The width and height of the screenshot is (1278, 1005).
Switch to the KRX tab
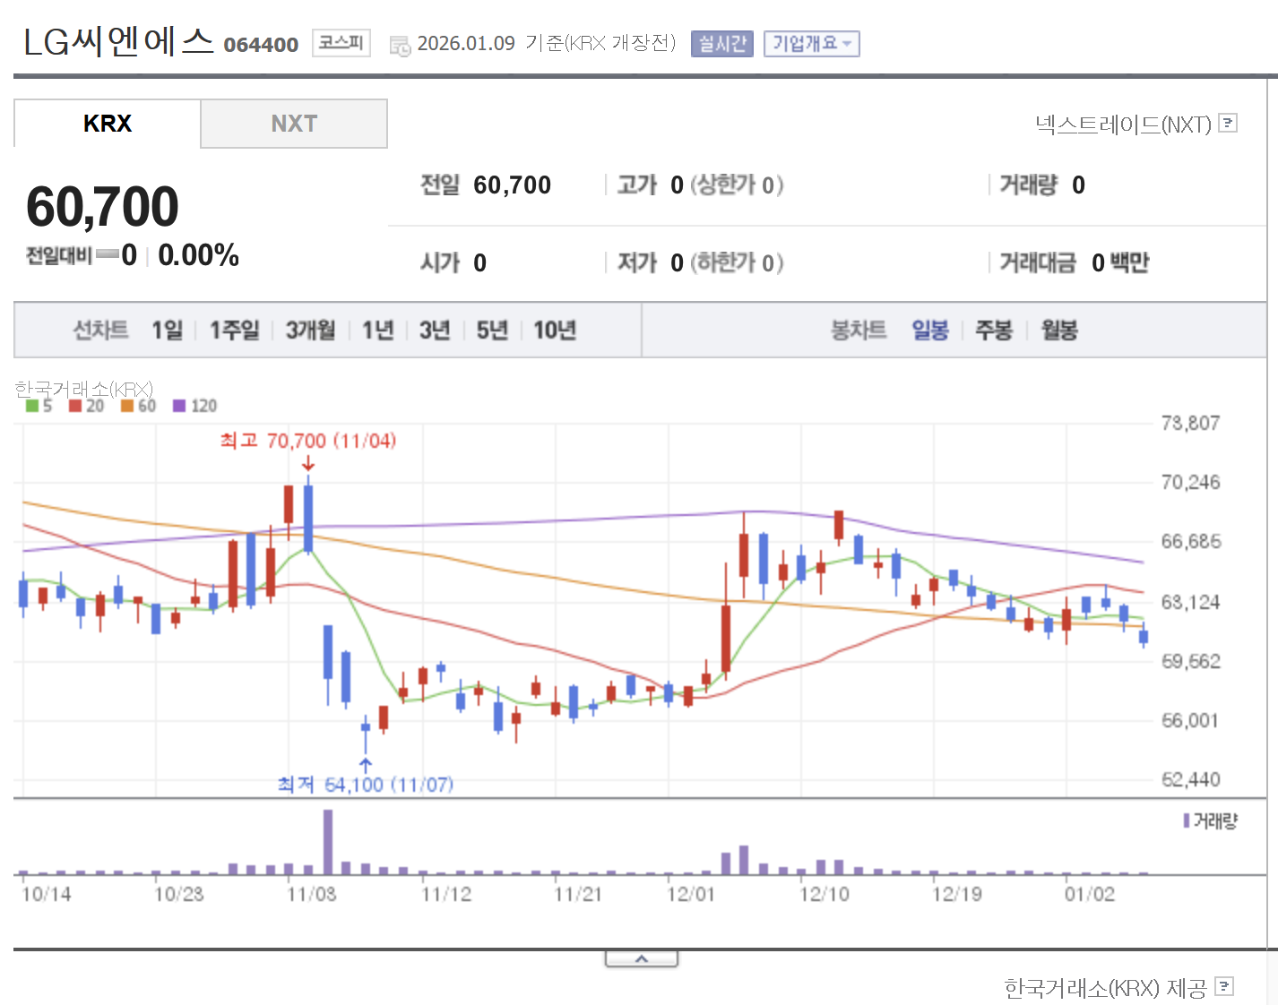108,124
